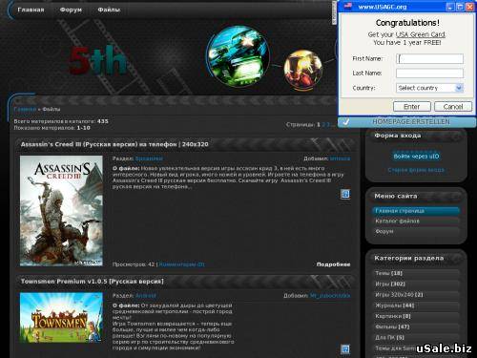Click the Главная tab in top navigation
Image resolution: width=477 pixels, height=358 pixels.
[x=31, y=10]
